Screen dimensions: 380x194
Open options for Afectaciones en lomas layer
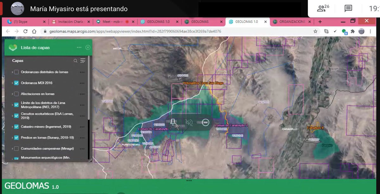tap(82, 94)
